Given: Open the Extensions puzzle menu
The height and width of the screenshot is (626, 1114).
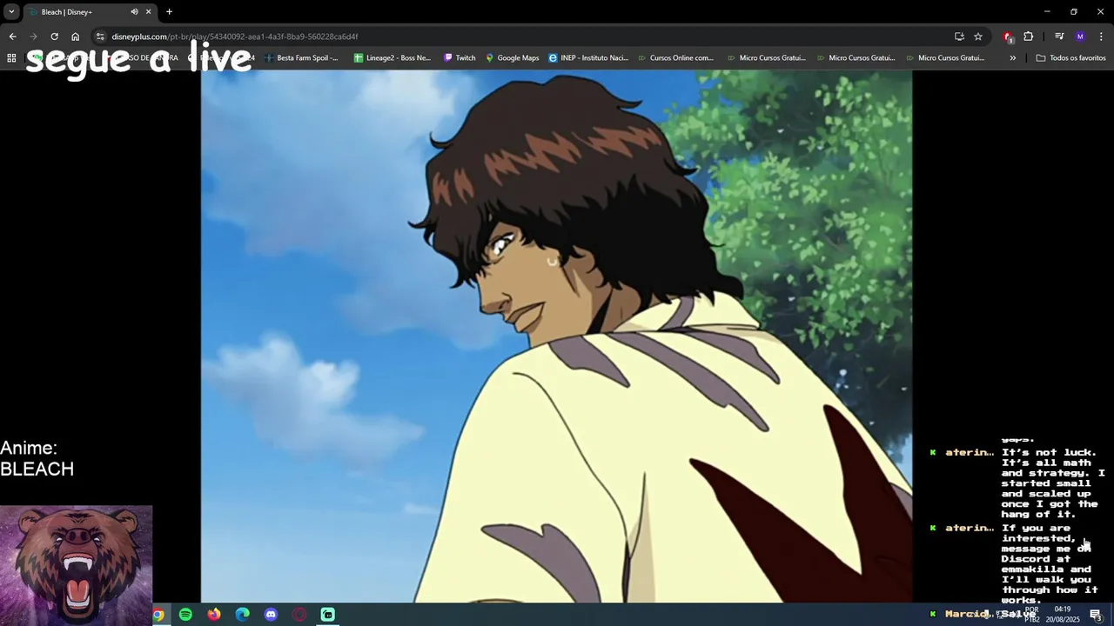Looking at the screenshot, I should (1029, 37).
